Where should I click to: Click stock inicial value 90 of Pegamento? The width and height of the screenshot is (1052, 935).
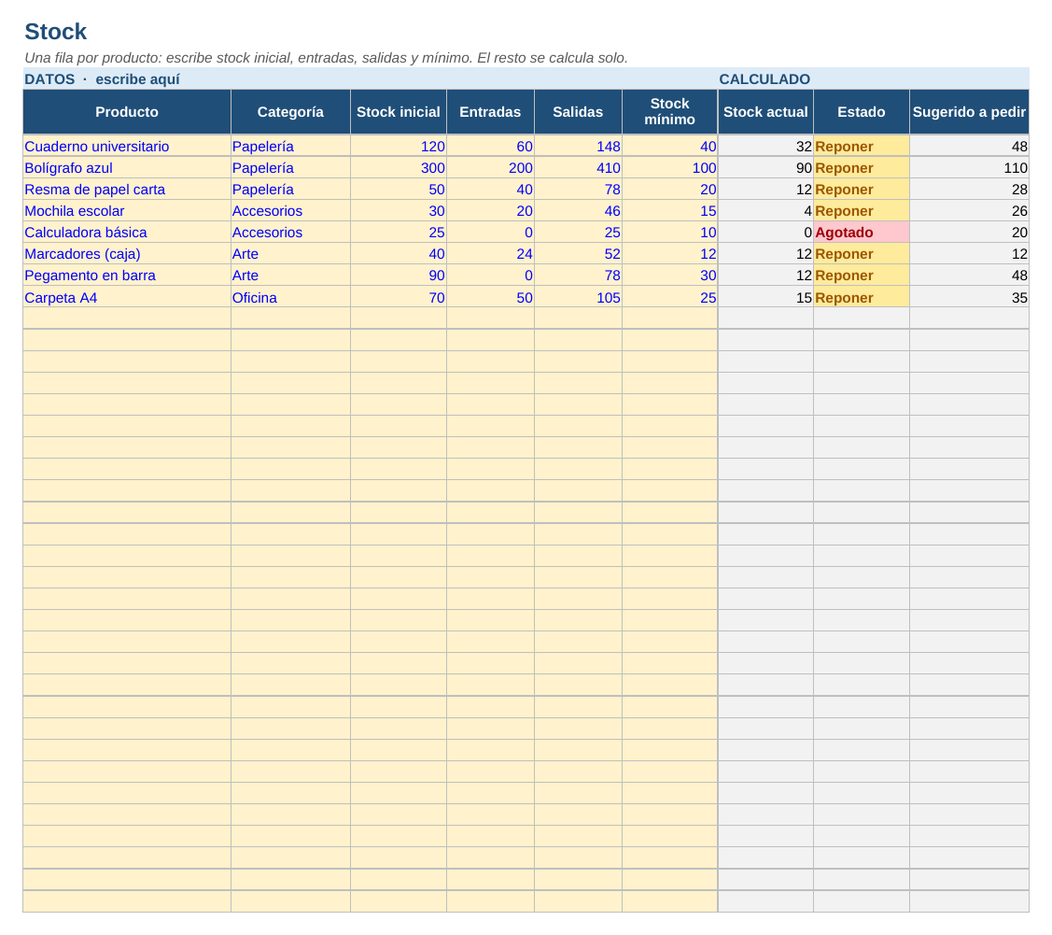pos(399,276)
